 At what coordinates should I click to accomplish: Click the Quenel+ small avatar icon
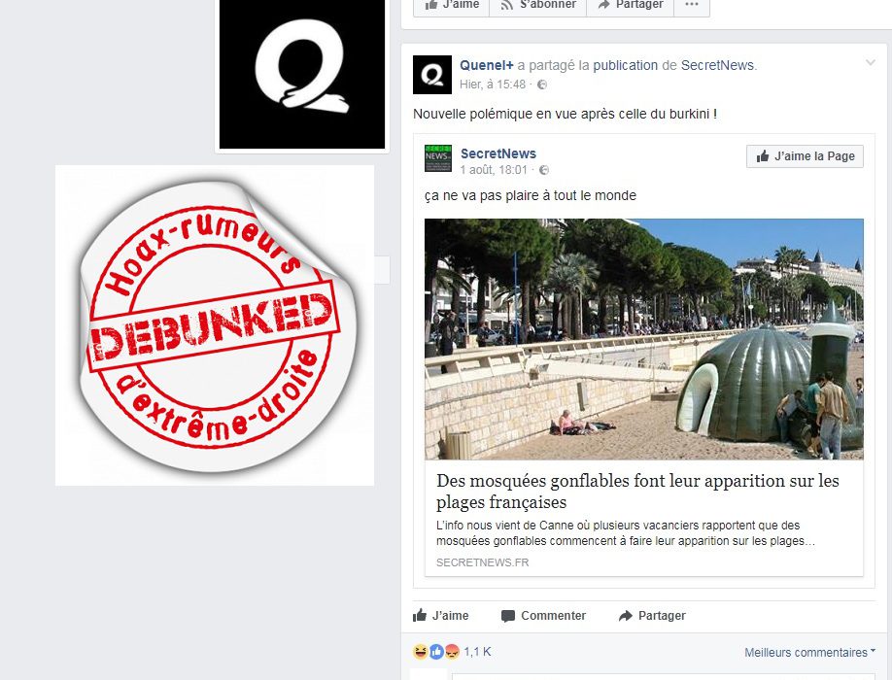[431, 75]
